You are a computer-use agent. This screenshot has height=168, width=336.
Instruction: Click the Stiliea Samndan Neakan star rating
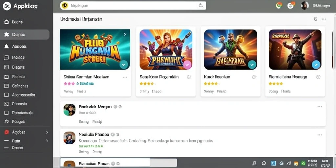[69, 84]
